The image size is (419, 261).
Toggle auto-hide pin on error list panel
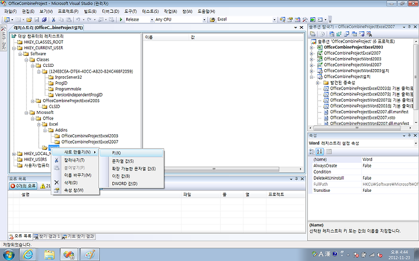[x=296, y=179]
